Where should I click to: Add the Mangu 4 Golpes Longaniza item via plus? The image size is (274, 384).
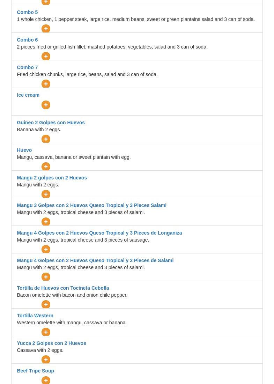(46, 249)
